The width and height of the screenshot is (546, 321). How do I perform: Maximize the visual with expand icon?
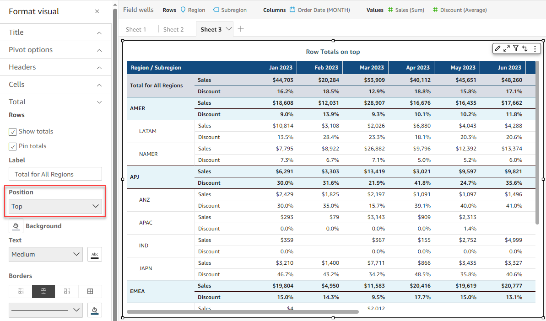[507, 48]
